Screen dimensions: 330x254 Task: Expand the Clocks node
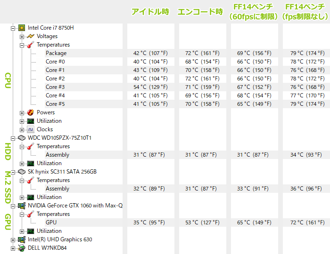click(22, 130)
